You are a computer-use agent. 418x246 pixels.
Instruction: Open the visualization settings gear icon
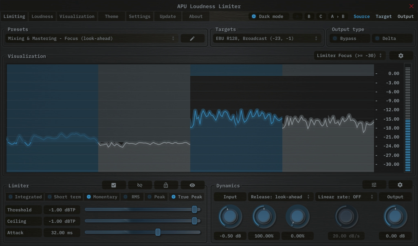coord(401,55)
